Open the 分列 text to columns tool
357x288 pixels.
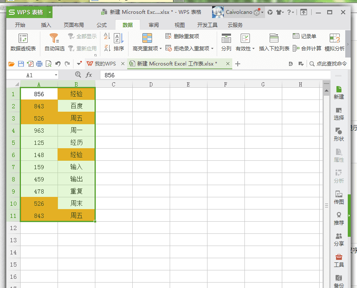(226, 42)
